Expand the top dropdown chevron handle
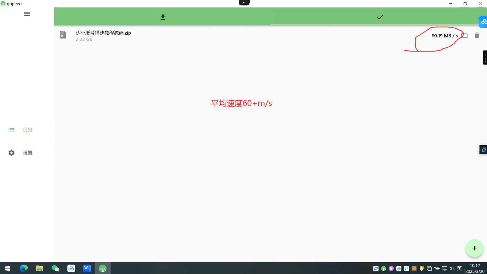The width and height of the screenshot is (487, 274). point(244,3)
